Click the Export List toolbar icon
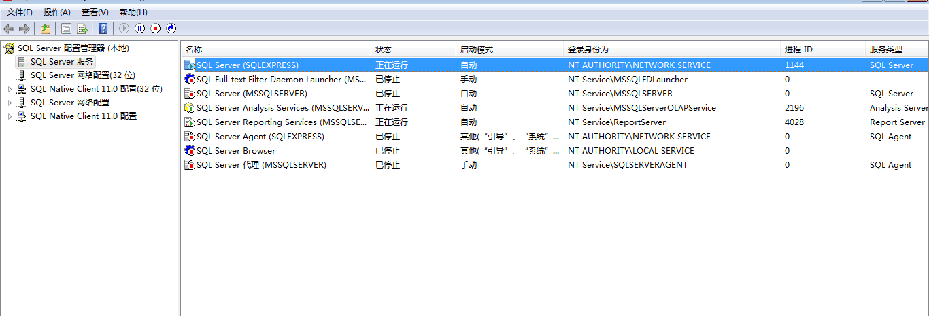Viewport: 929px width, 316px height. [82, 29]
